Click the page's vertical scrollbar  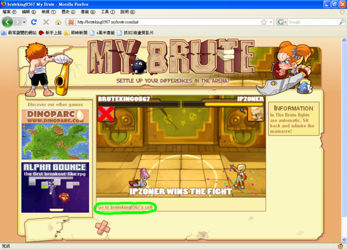[344, 130]
